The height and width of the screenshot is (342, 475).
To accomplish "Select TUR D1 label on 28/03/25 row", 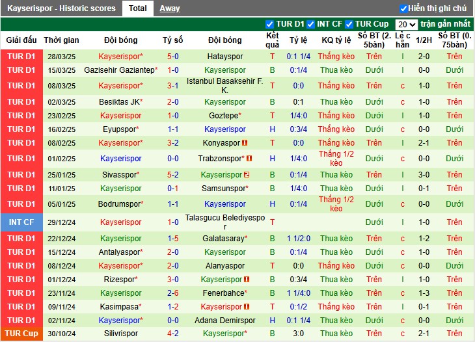I will (x=21, y=57).
